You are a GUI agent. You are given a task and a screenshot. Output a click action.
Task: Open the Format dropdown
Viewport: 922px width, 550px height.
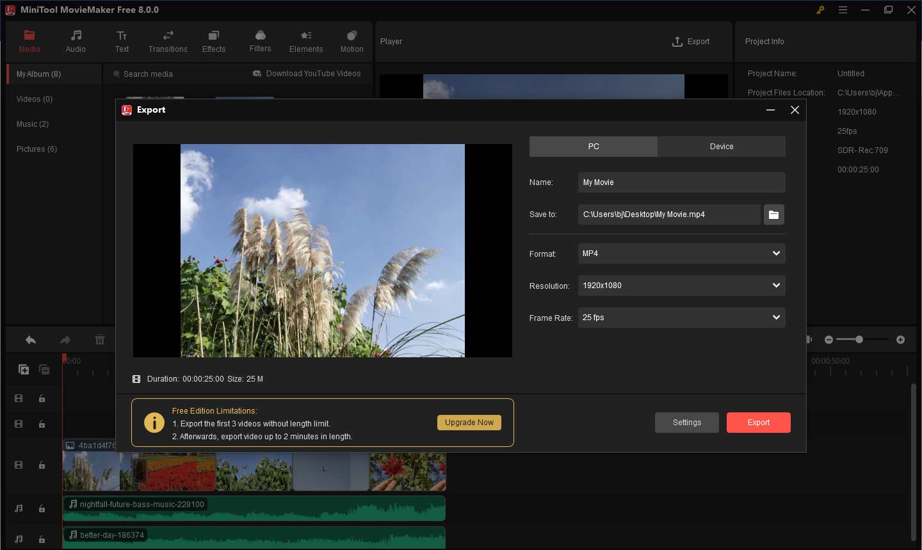(681, 254)
